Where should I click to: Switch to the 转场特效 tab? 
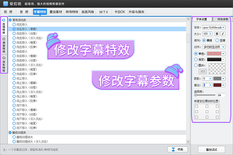pyautogui.click(x=72, y=12)
